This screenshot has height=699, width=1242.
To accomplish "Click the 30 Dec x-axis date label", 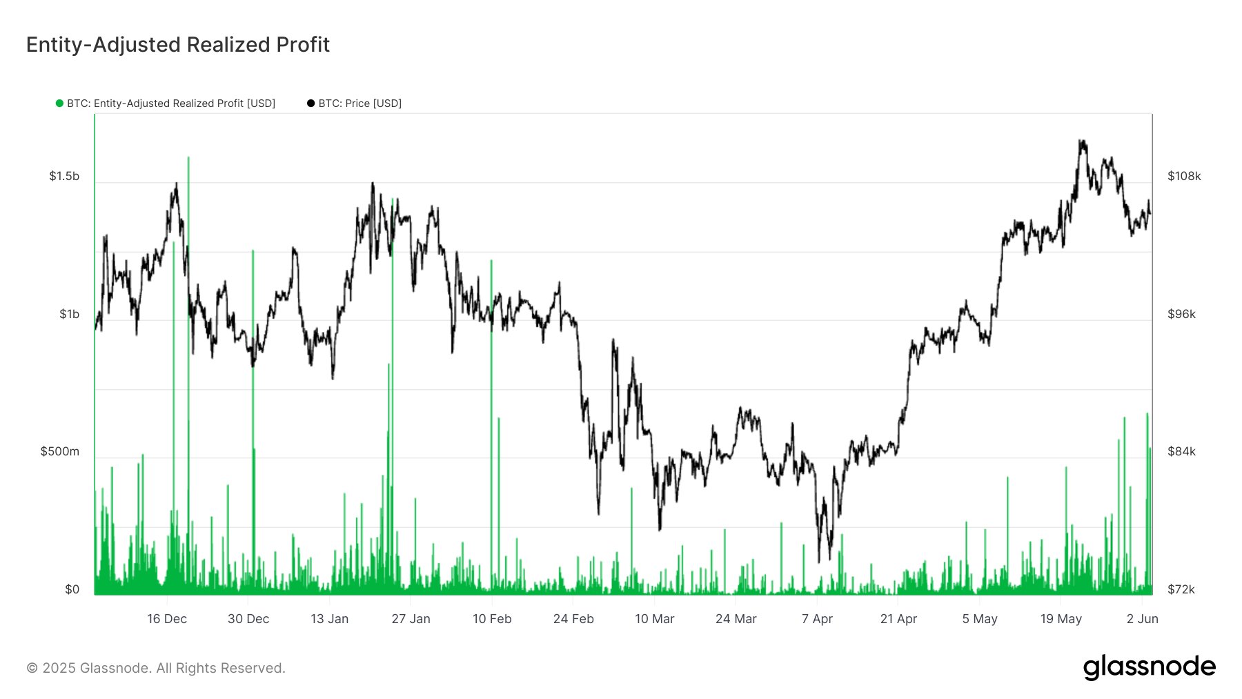I will (x=248, y=619).
